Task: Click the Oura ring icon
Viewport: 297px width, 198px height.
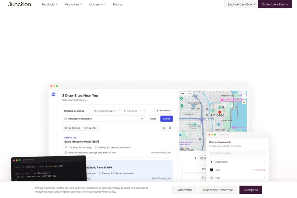Action: [211, 170]
